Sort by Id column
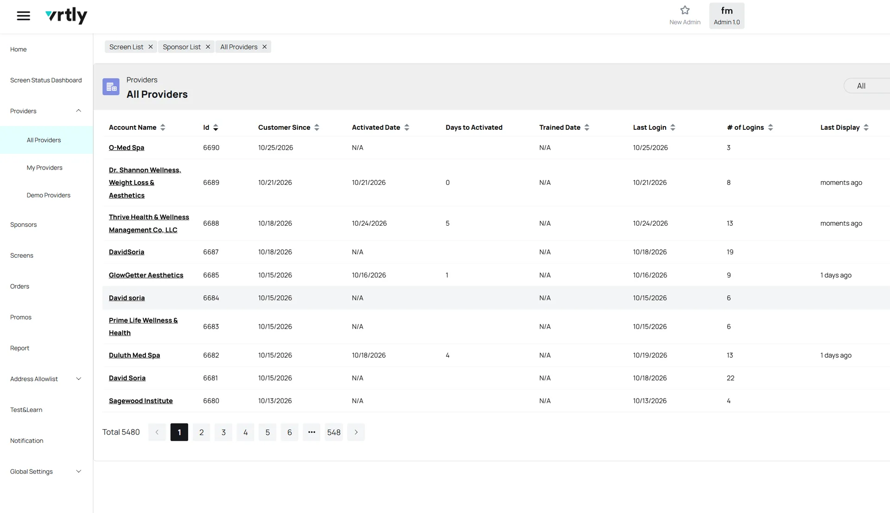 coord(216,127)
